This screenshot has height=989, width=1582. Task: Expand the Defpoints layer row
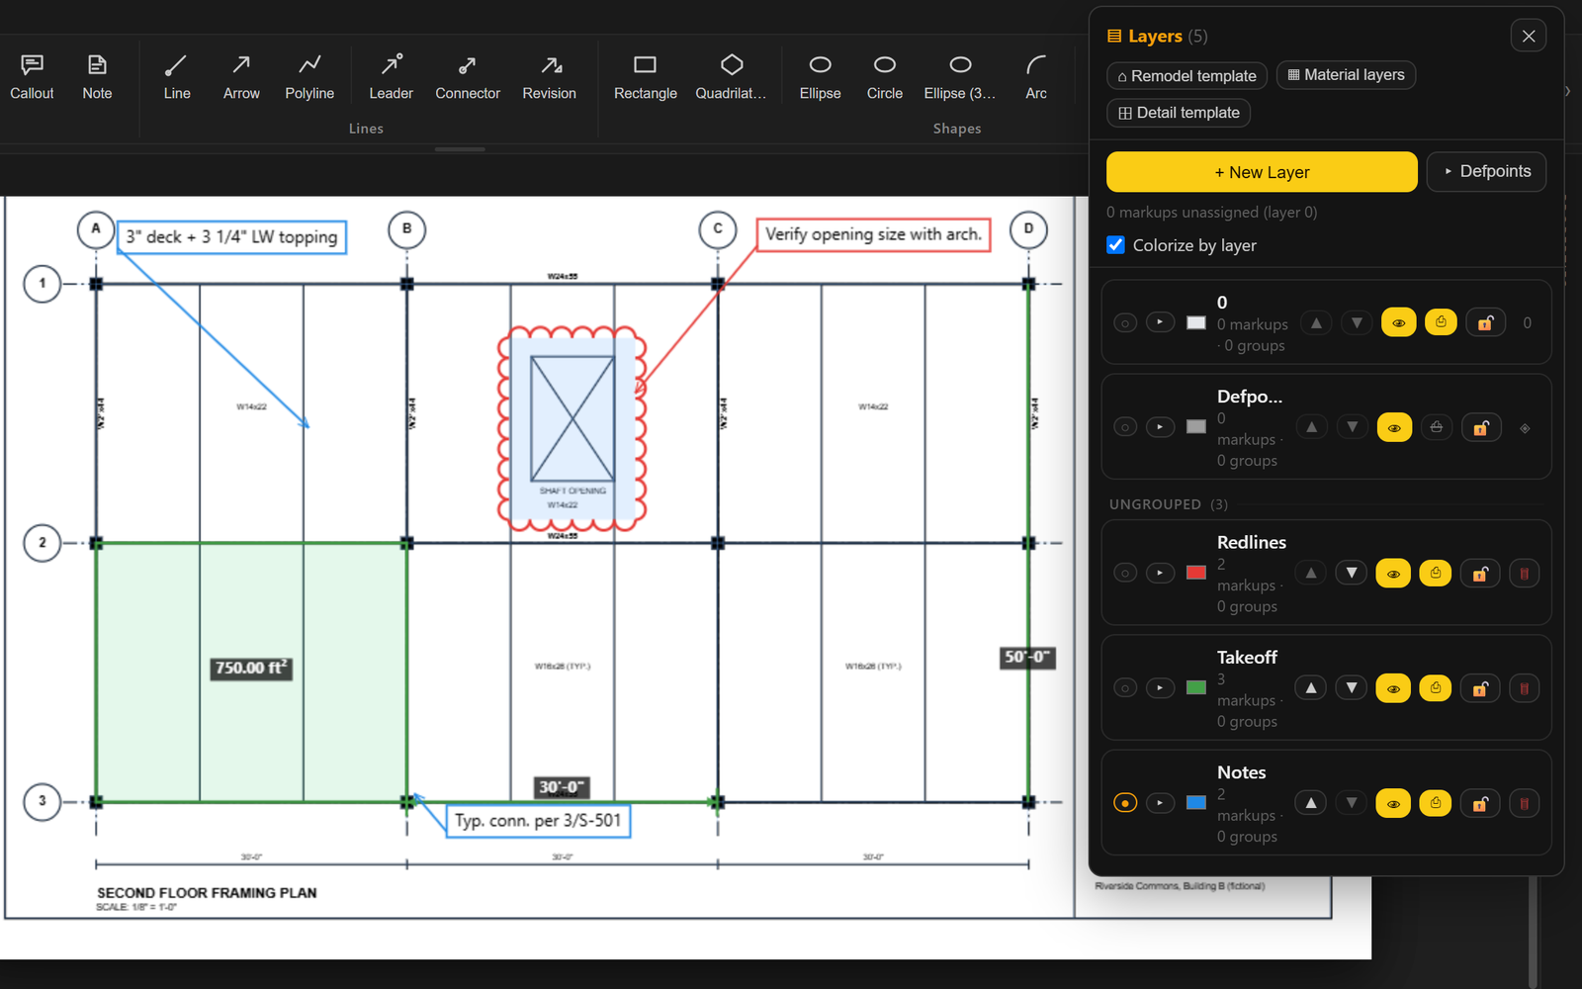coord(1160,427)
